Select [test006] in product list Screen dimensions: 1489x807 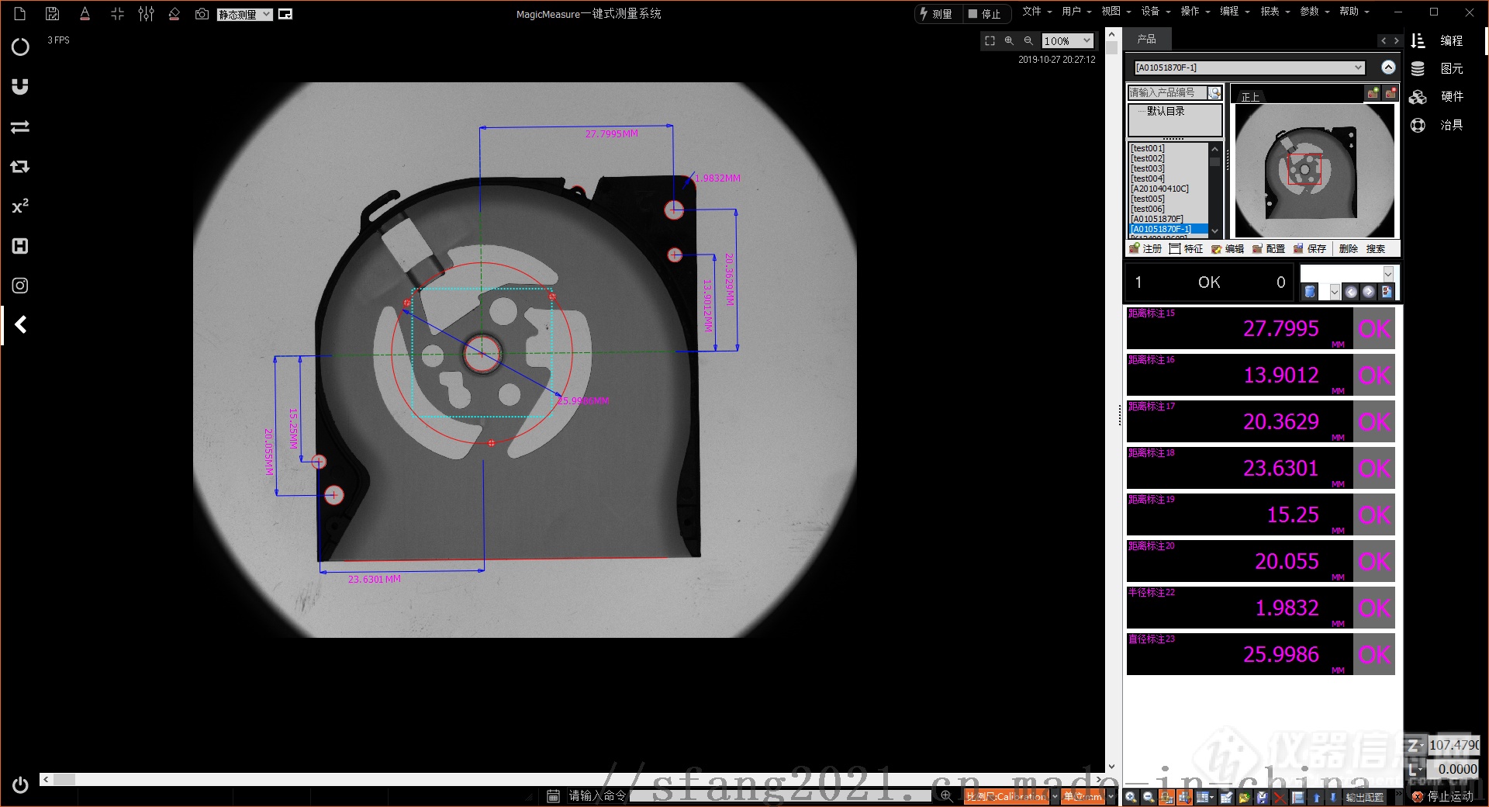tap(1148, 209)
